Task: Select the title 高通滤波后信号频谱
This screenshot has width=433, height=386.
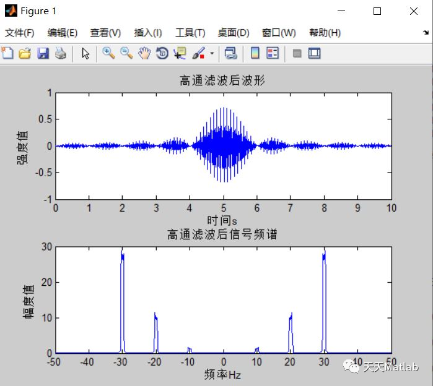Action: [222, 234]
